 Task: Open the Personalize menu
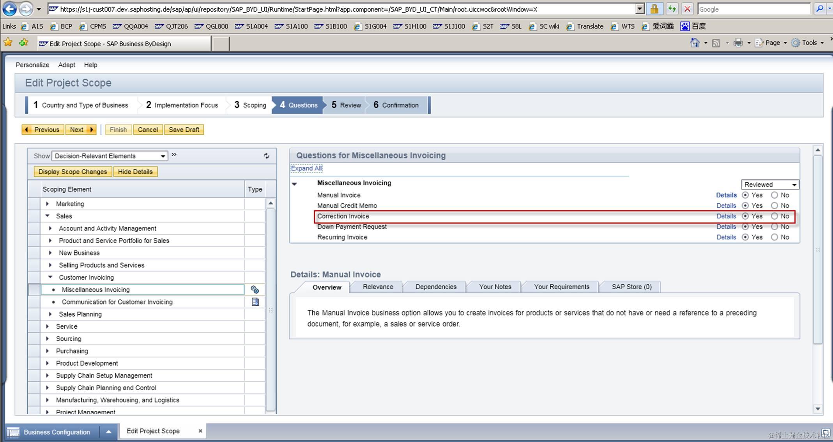(x=32, y=65)
